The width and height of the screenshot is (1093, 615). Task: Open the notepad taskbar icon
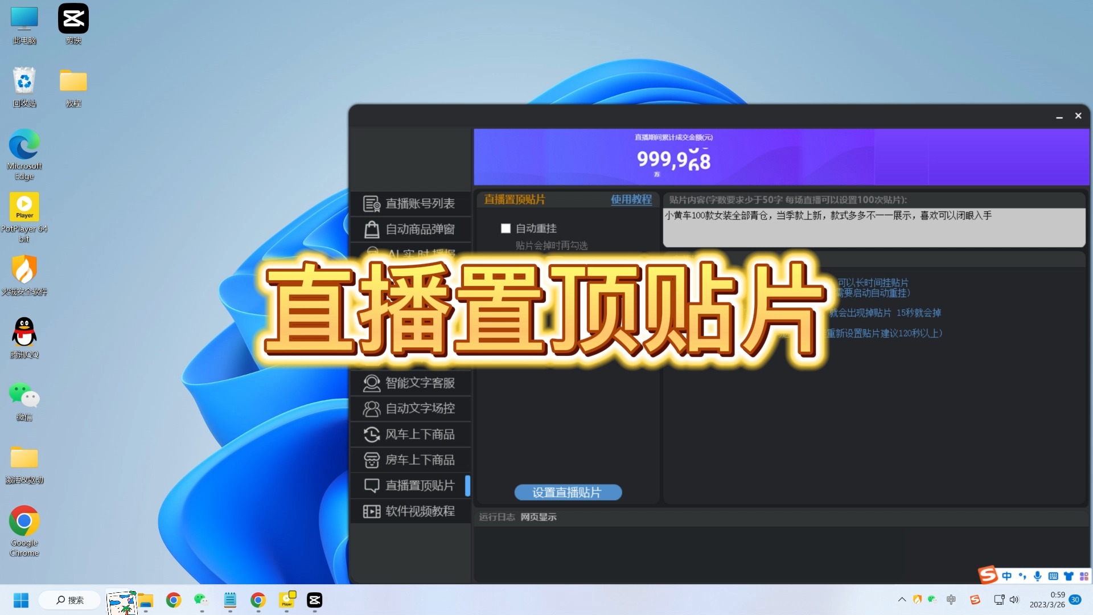230,600
